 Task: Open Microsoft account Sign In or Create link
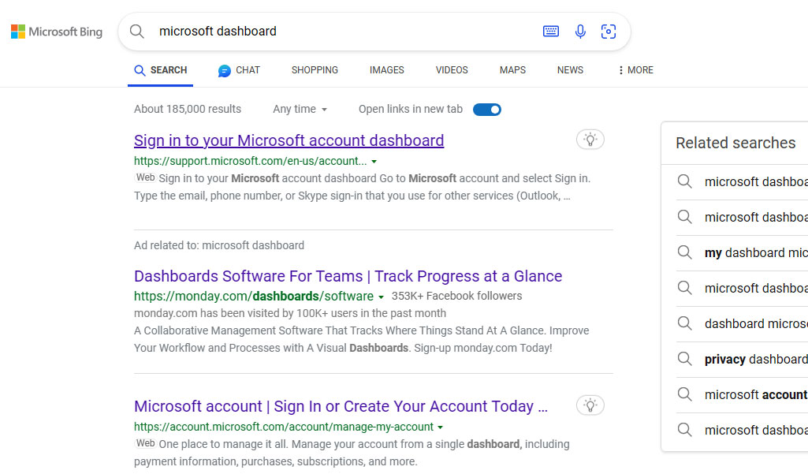(x=341, y=406)
